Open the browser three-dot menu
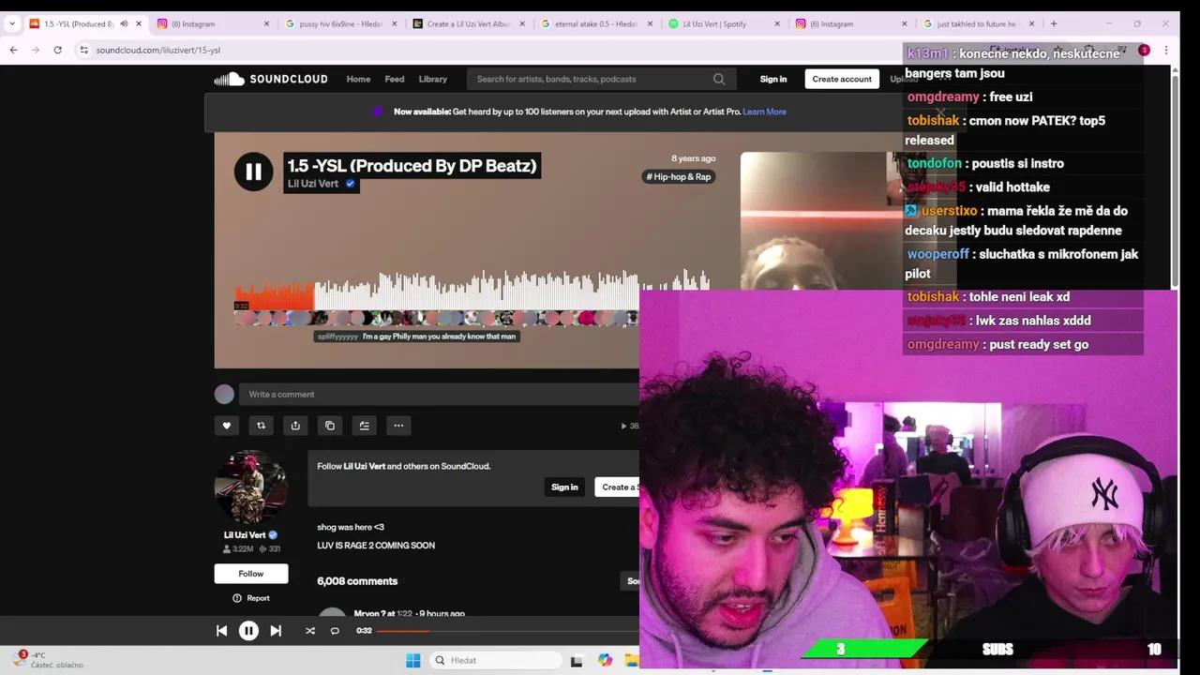Viewport: 1200px width, 675px height. [1166, 50]
